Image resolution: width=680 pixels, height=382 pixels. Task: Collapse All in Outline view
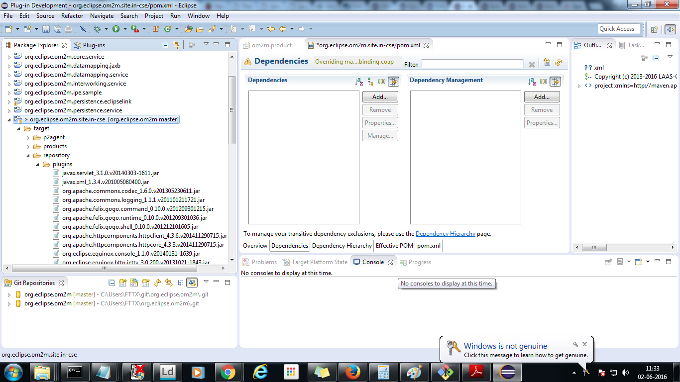tap(656, 58)
